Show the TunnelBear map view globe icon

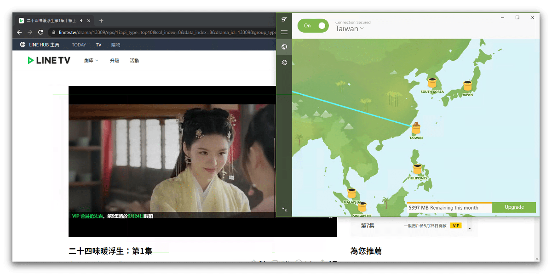point(284,47)
